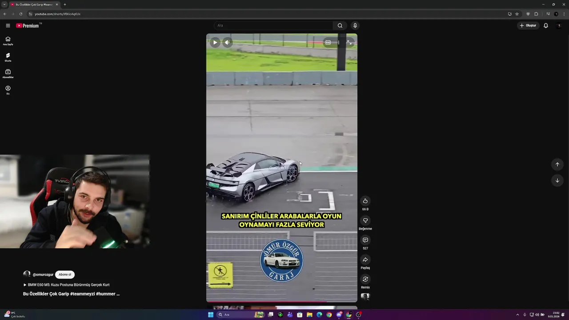Viewport: 569px width, 320px height.
Task: Open the 23:02 clock and calendar
Action: (554, 315)
